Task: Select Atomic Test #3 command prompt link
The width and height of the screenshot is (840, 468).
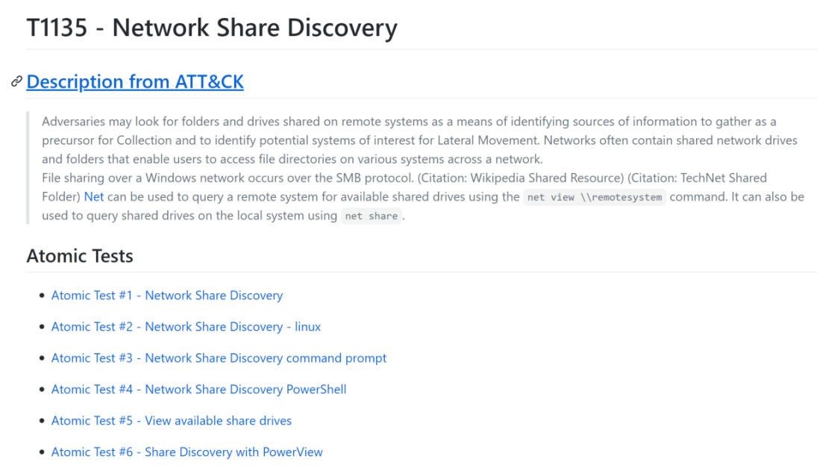Action: click(x=219, y=358)
